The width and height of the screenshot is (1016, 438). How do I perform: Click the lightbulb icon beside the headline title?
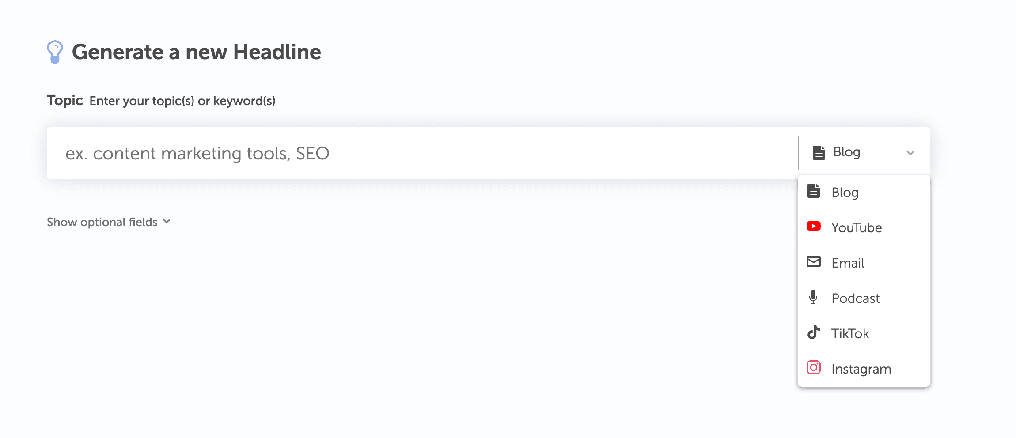pyautogui.click(x=55, y=52)
